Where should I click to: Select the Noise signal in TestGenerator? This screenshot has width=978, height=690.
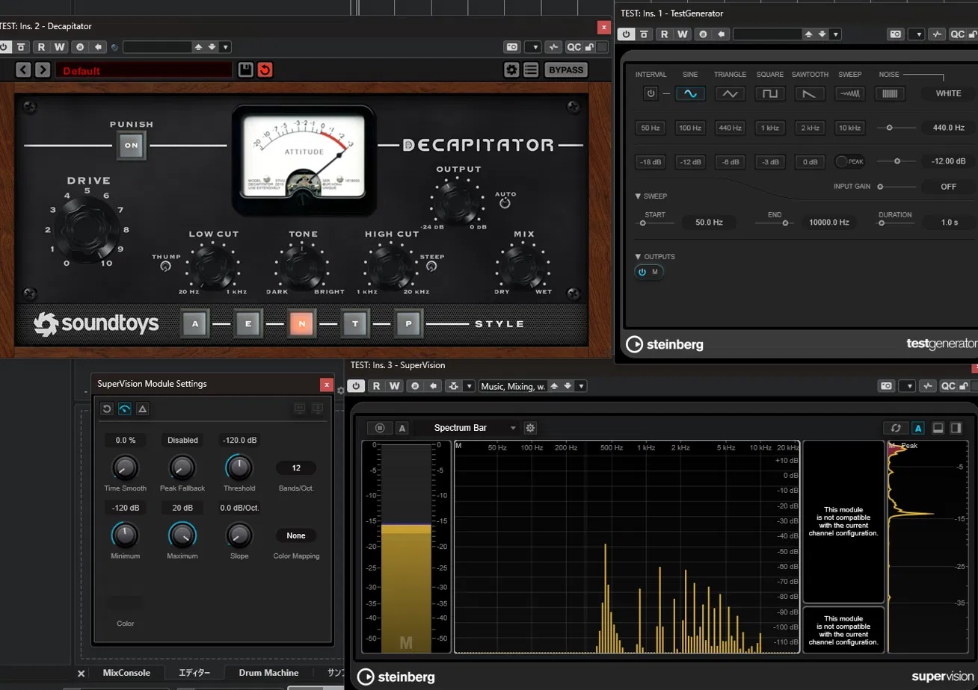coord(890,93)
